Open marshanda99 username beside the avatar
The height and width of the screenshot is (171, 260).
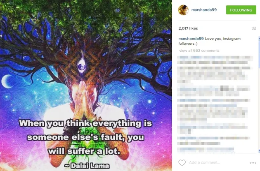point(204,10)
